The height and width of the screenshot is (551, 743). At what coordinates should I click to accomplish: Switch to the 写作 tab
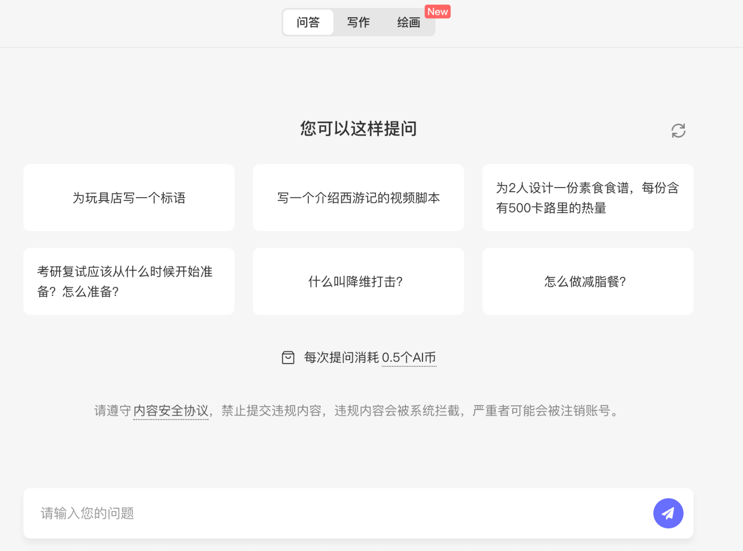click(x=358, y=22)
